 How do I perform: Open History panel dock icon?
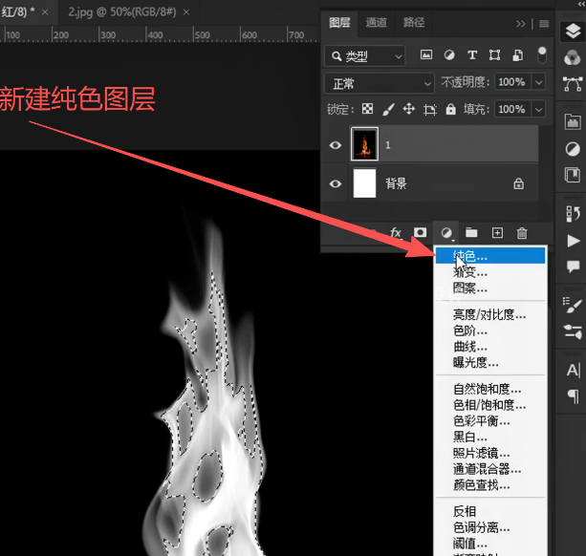(573, 214)
